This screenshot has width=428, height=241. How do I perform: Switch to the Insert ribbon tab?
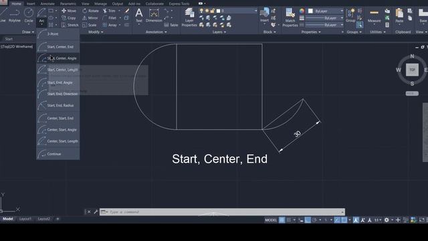coord(31,4)
